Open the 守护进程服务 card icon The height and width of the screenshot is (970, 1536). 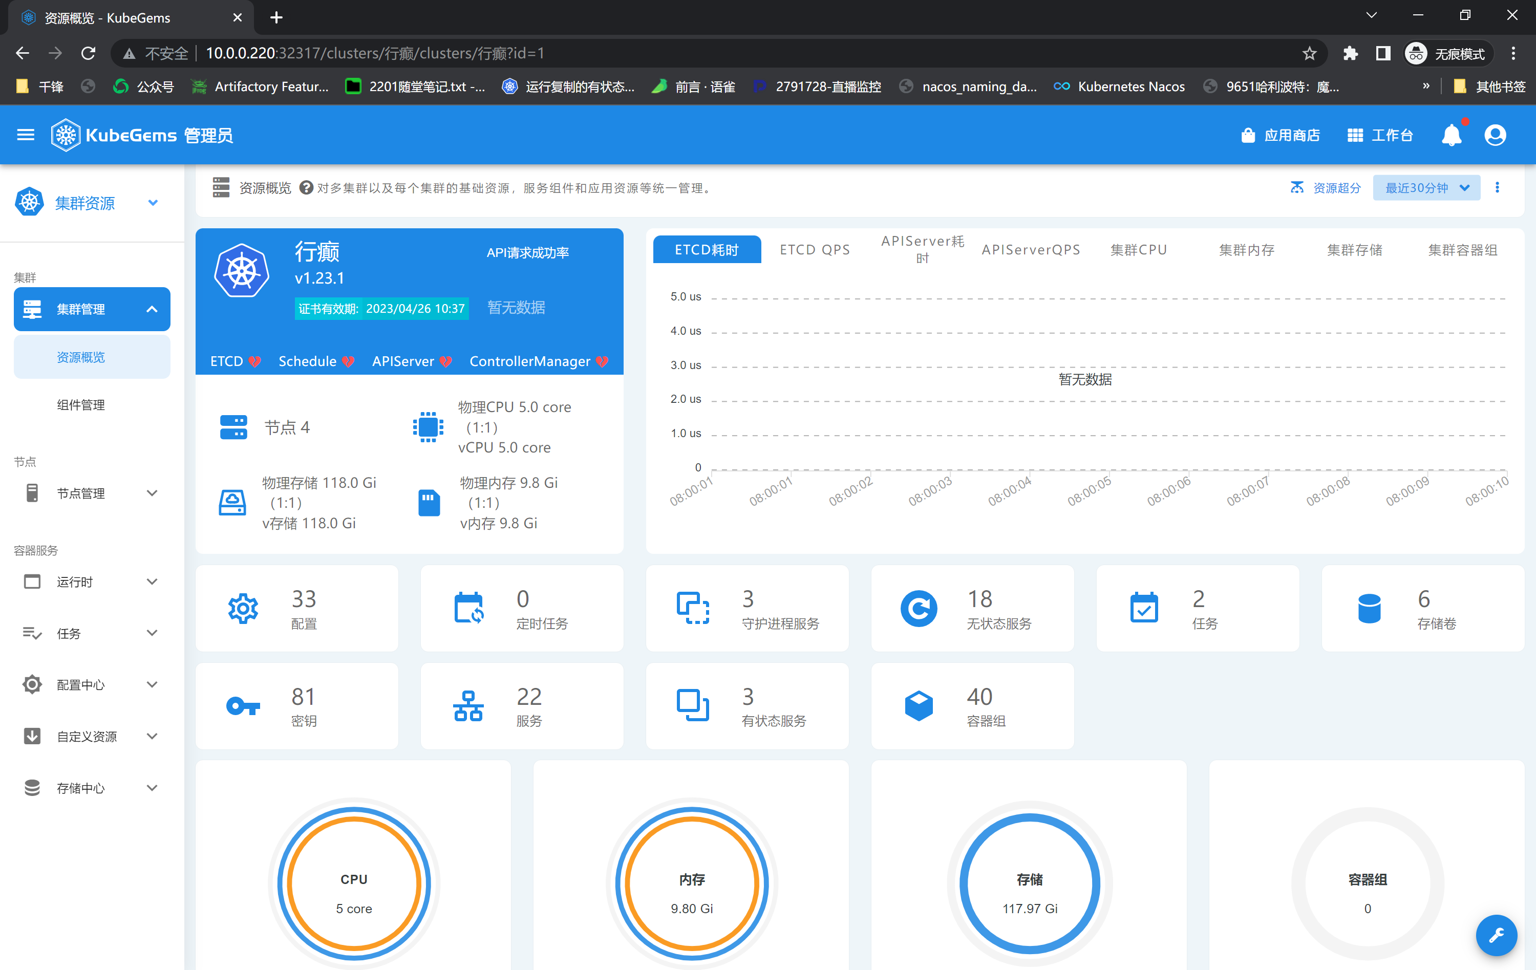[x=693, y=608]
